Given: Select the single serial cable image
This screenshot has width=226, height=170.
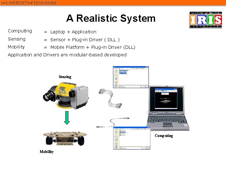Looking at the screenshot, I should [x=113, y=122].
